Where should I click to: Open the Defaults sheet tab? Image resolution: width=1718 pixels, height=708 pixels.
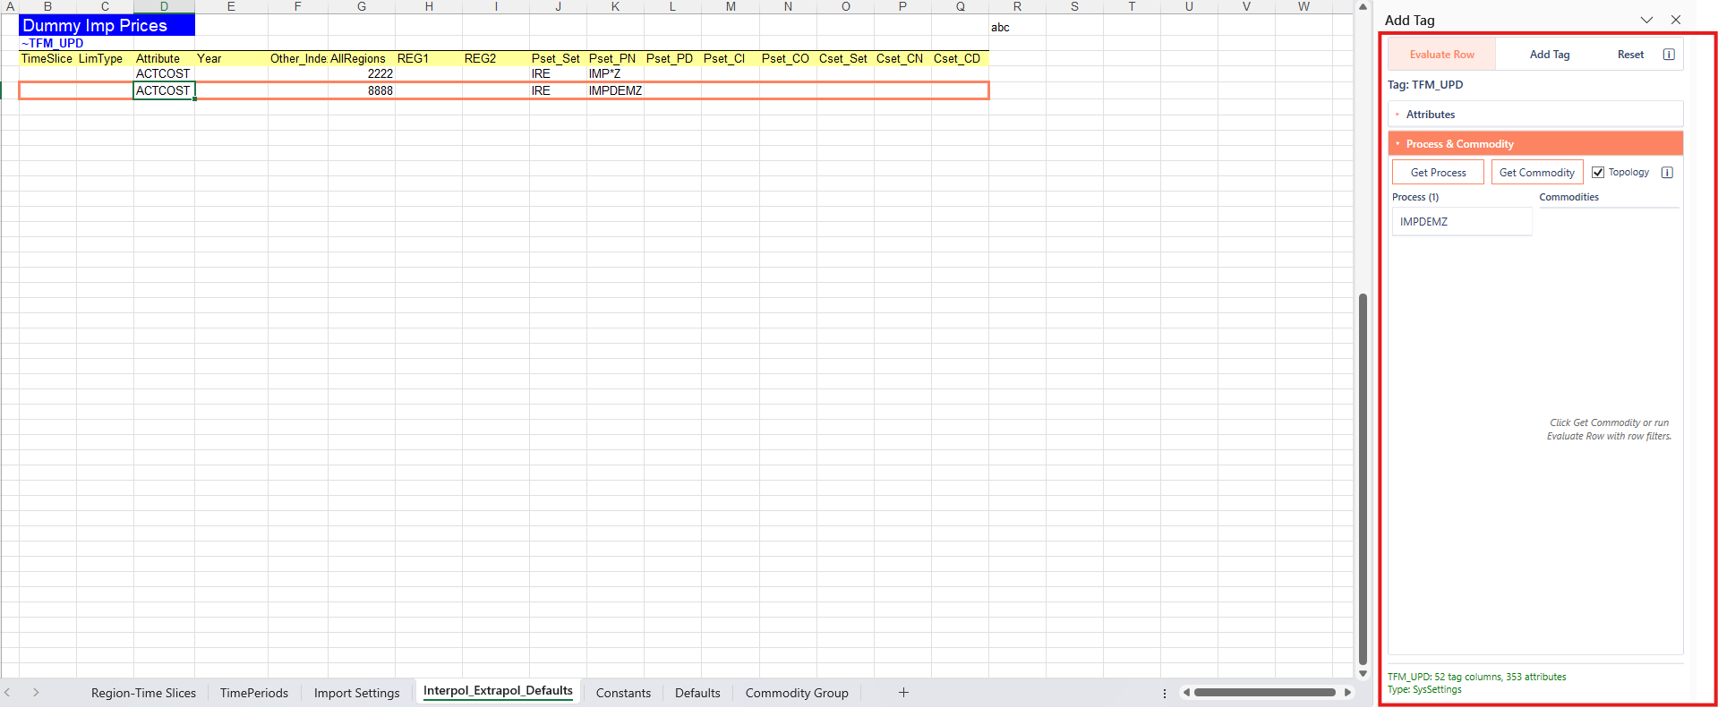[697, 693]
